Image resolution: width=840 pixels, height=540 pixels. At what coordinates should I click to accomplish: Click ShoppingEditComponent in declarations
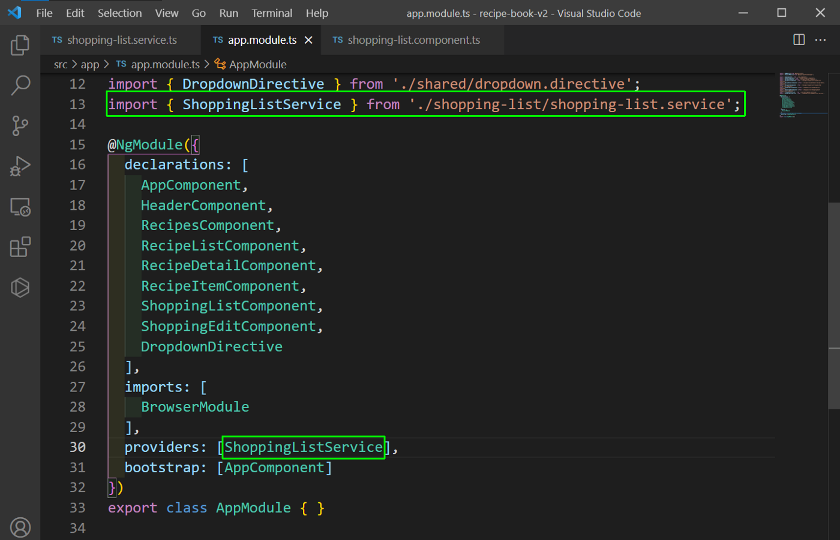pos(229,326)
